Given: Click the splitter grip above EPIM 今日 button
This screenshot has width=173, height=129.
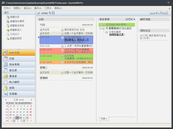Looking at the screenshot, I should point(19,49).
